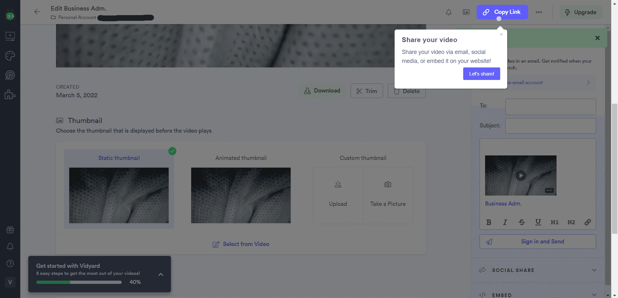Viewport: 618px width, 298px height.
Task: Insert a link in email editor
Action: 588,222
